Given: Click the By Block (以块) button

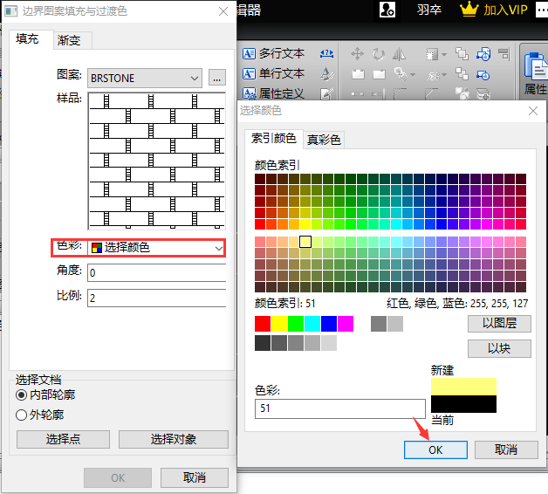Looking at the screenshot, I should click(499, 348).
